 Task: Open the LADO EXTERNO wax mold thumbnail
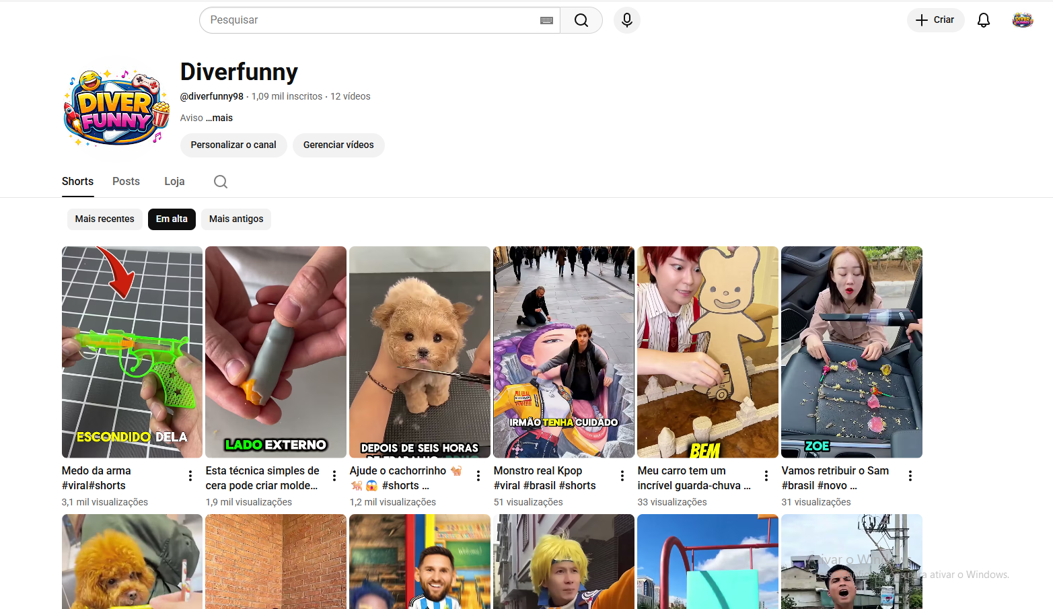tap(276, 352)
